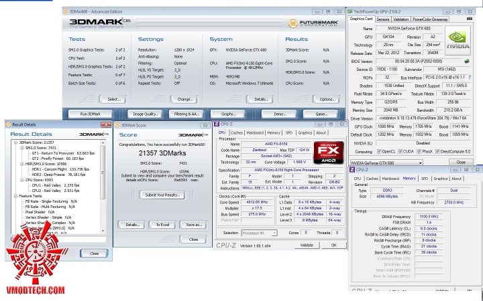Open Caches tab in CPU-Z showing the CPU tab

(237, 132)
